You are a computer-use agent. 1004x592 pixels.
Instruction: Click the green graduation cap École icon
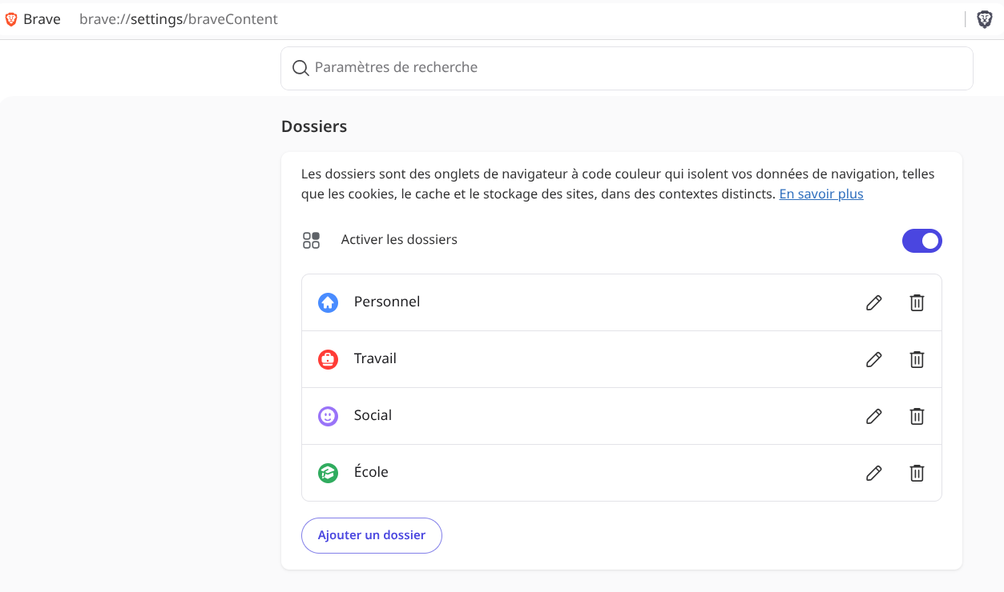(x=328, y=473)
